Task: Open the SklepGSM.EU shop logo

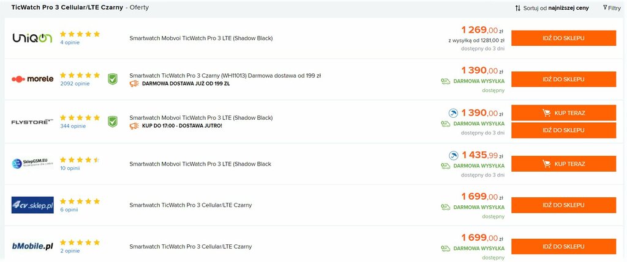Action: coord(32,164)
